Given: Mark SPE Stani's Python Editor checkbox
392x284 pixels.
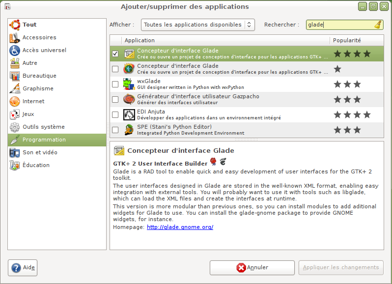Looking at the screenshot, I should (x=115, y=130).
